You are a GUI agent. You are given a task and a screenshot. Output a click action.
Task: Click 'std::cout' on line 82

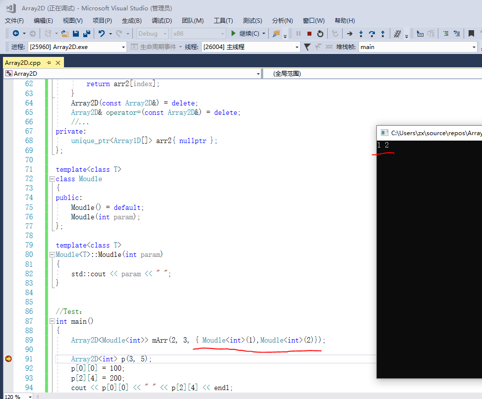pyautogui.click(x=88, y=274)
